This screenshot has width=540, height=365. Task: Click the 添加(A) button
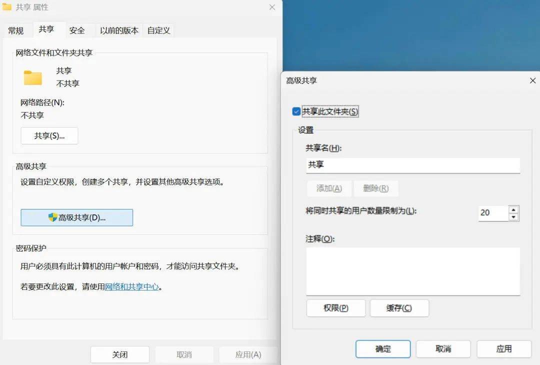[x=329, y=188]
